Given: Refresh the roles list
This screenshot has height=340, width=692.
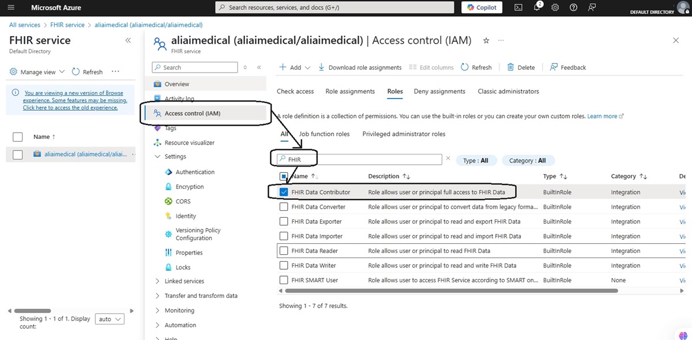Looking at the screenshot, I should (x=476, y=67).
